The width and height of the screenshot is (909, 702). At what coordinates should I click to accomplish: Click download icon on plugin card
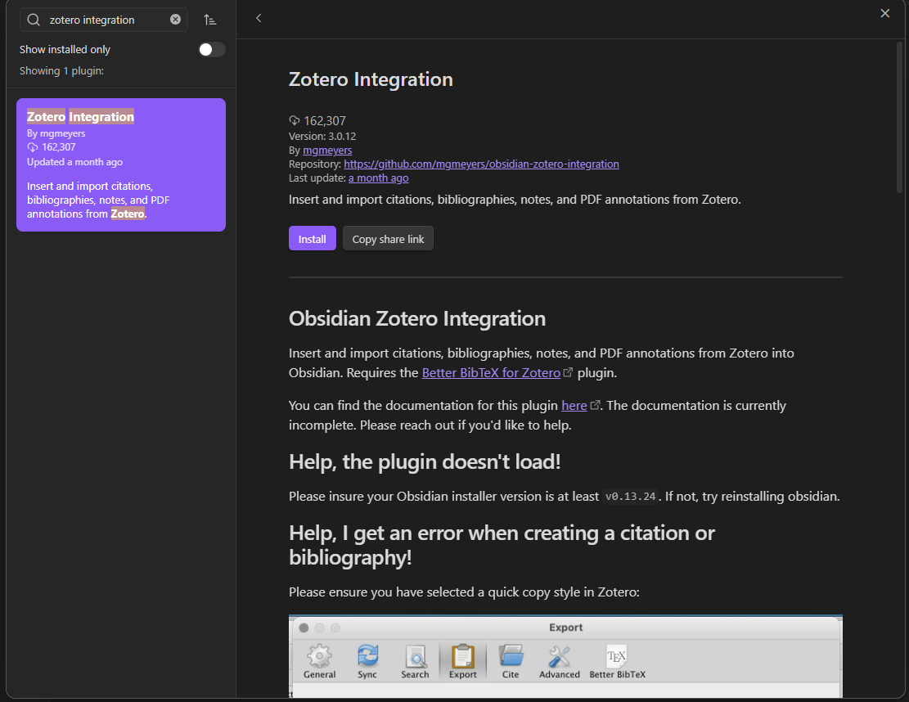pos(33,147)
